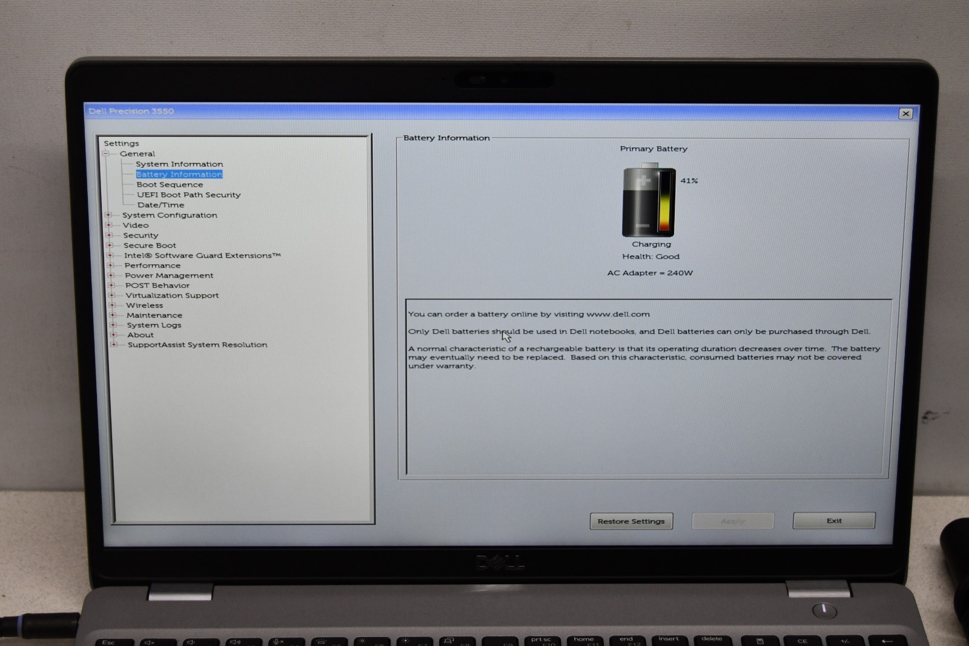Expand System Configuration node
This screenshot has width=969, height=646.
pyautogui.click(x=108, y=215)
